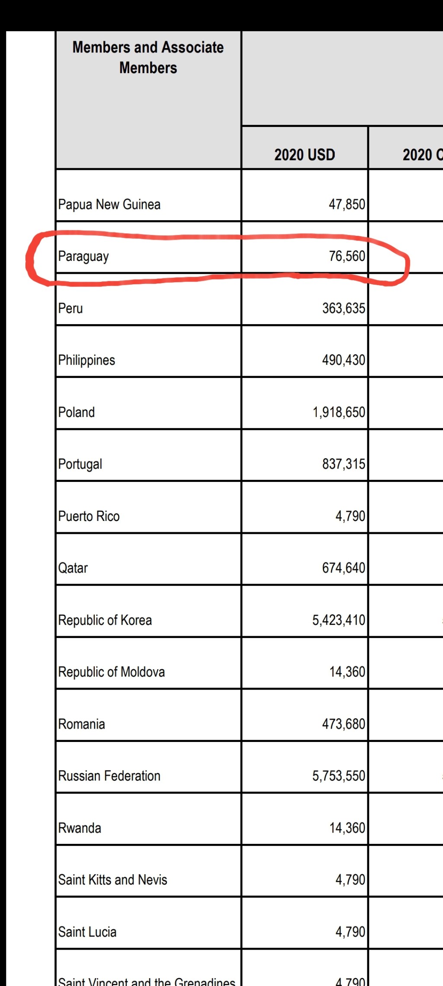Click the circled Paraguay country name
Viewport: 443px width, 986px height.
(83, 256)
